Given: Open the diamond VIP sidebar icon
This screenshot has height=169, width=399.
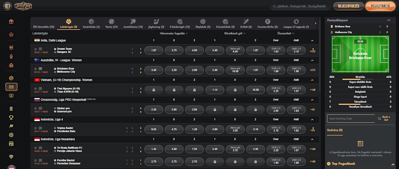Looking at the screenshot, I should pyautogui.click(x=11, y=157).
